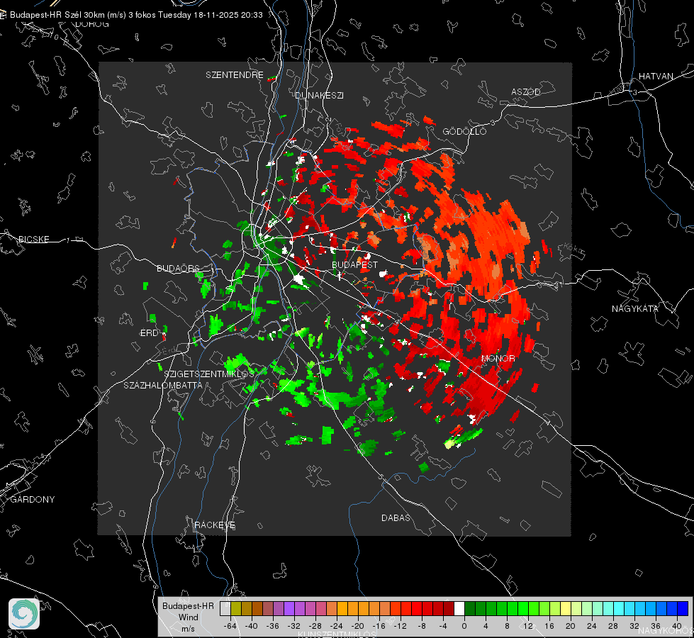Click the SZENTENDRE town label
Image resolution: width=694 pixels, height=638 pixels.
(235, 75)
